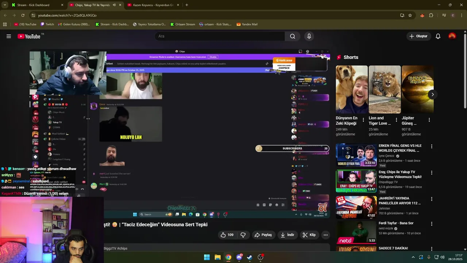Bookmark this page with the star
This screenshot has height=263, width=467.
410,15
